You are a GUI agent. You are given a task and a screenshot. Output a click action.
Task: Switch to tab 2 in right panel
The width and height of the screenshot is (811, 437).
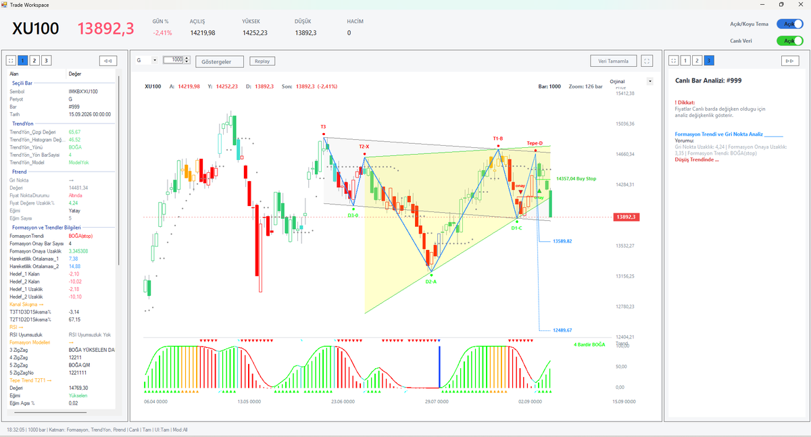(x=697, y=61)
